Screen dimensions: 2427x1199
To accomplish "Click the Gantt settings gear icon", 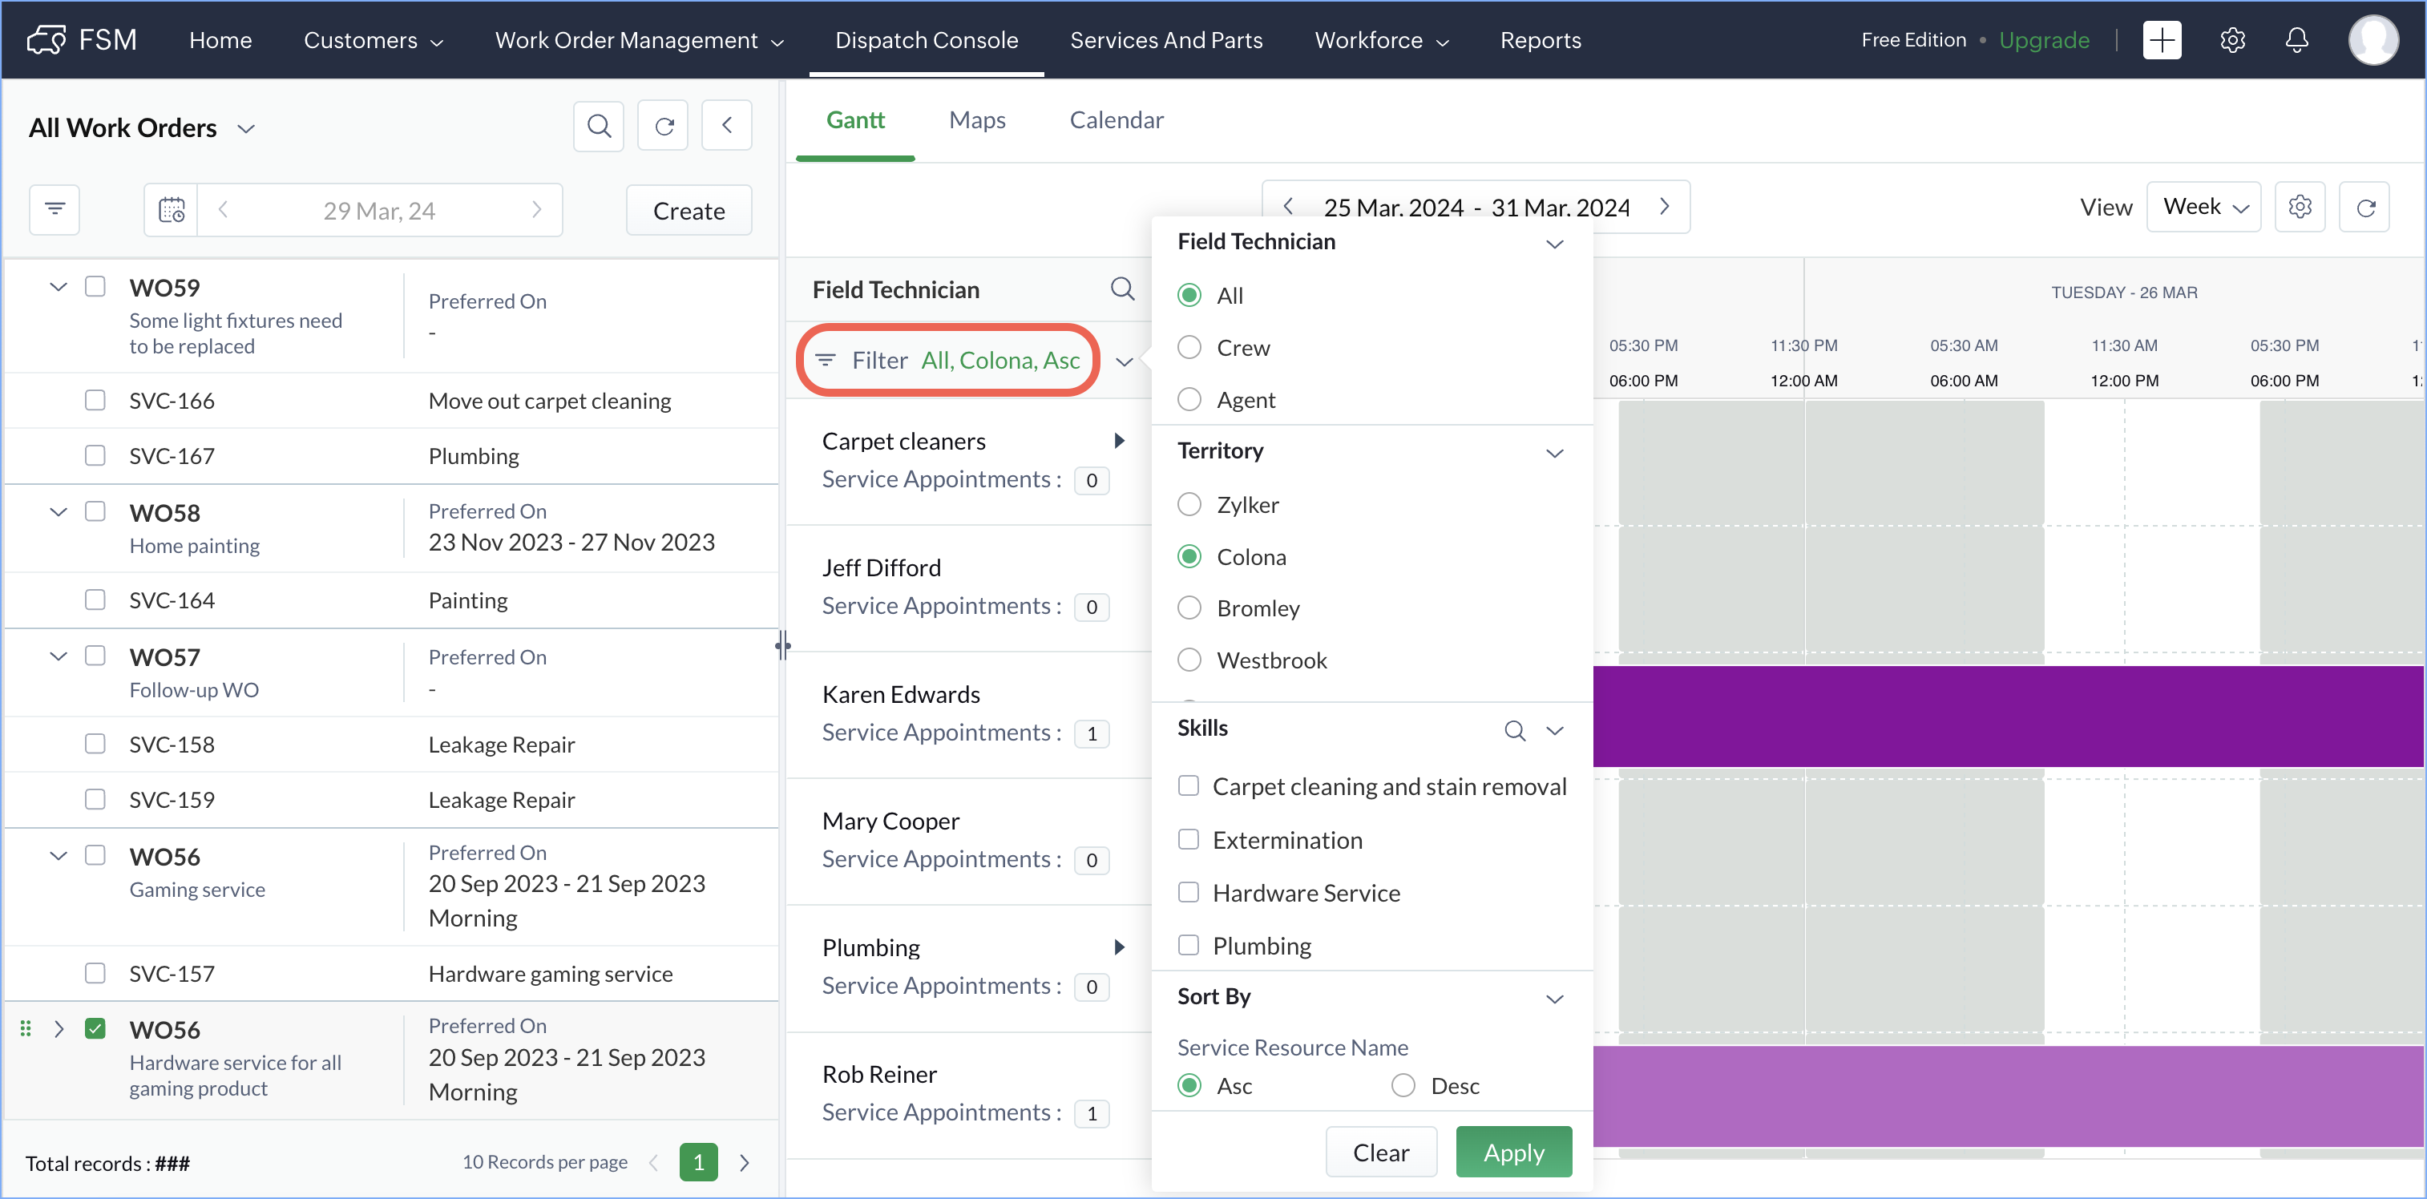I will click(x=2299, y=208).
